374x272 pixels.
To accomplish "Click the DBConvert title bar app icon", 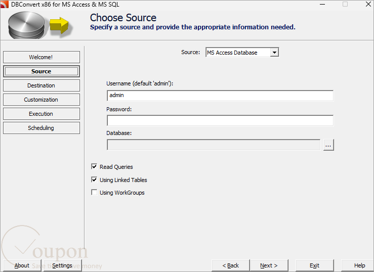I will 4,4.
